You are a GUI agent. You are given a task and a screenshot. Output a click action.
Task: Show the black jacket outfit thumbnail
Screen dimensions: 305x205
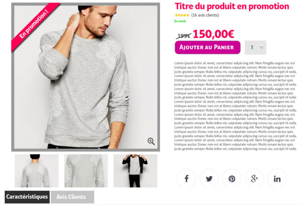[136, 171]
